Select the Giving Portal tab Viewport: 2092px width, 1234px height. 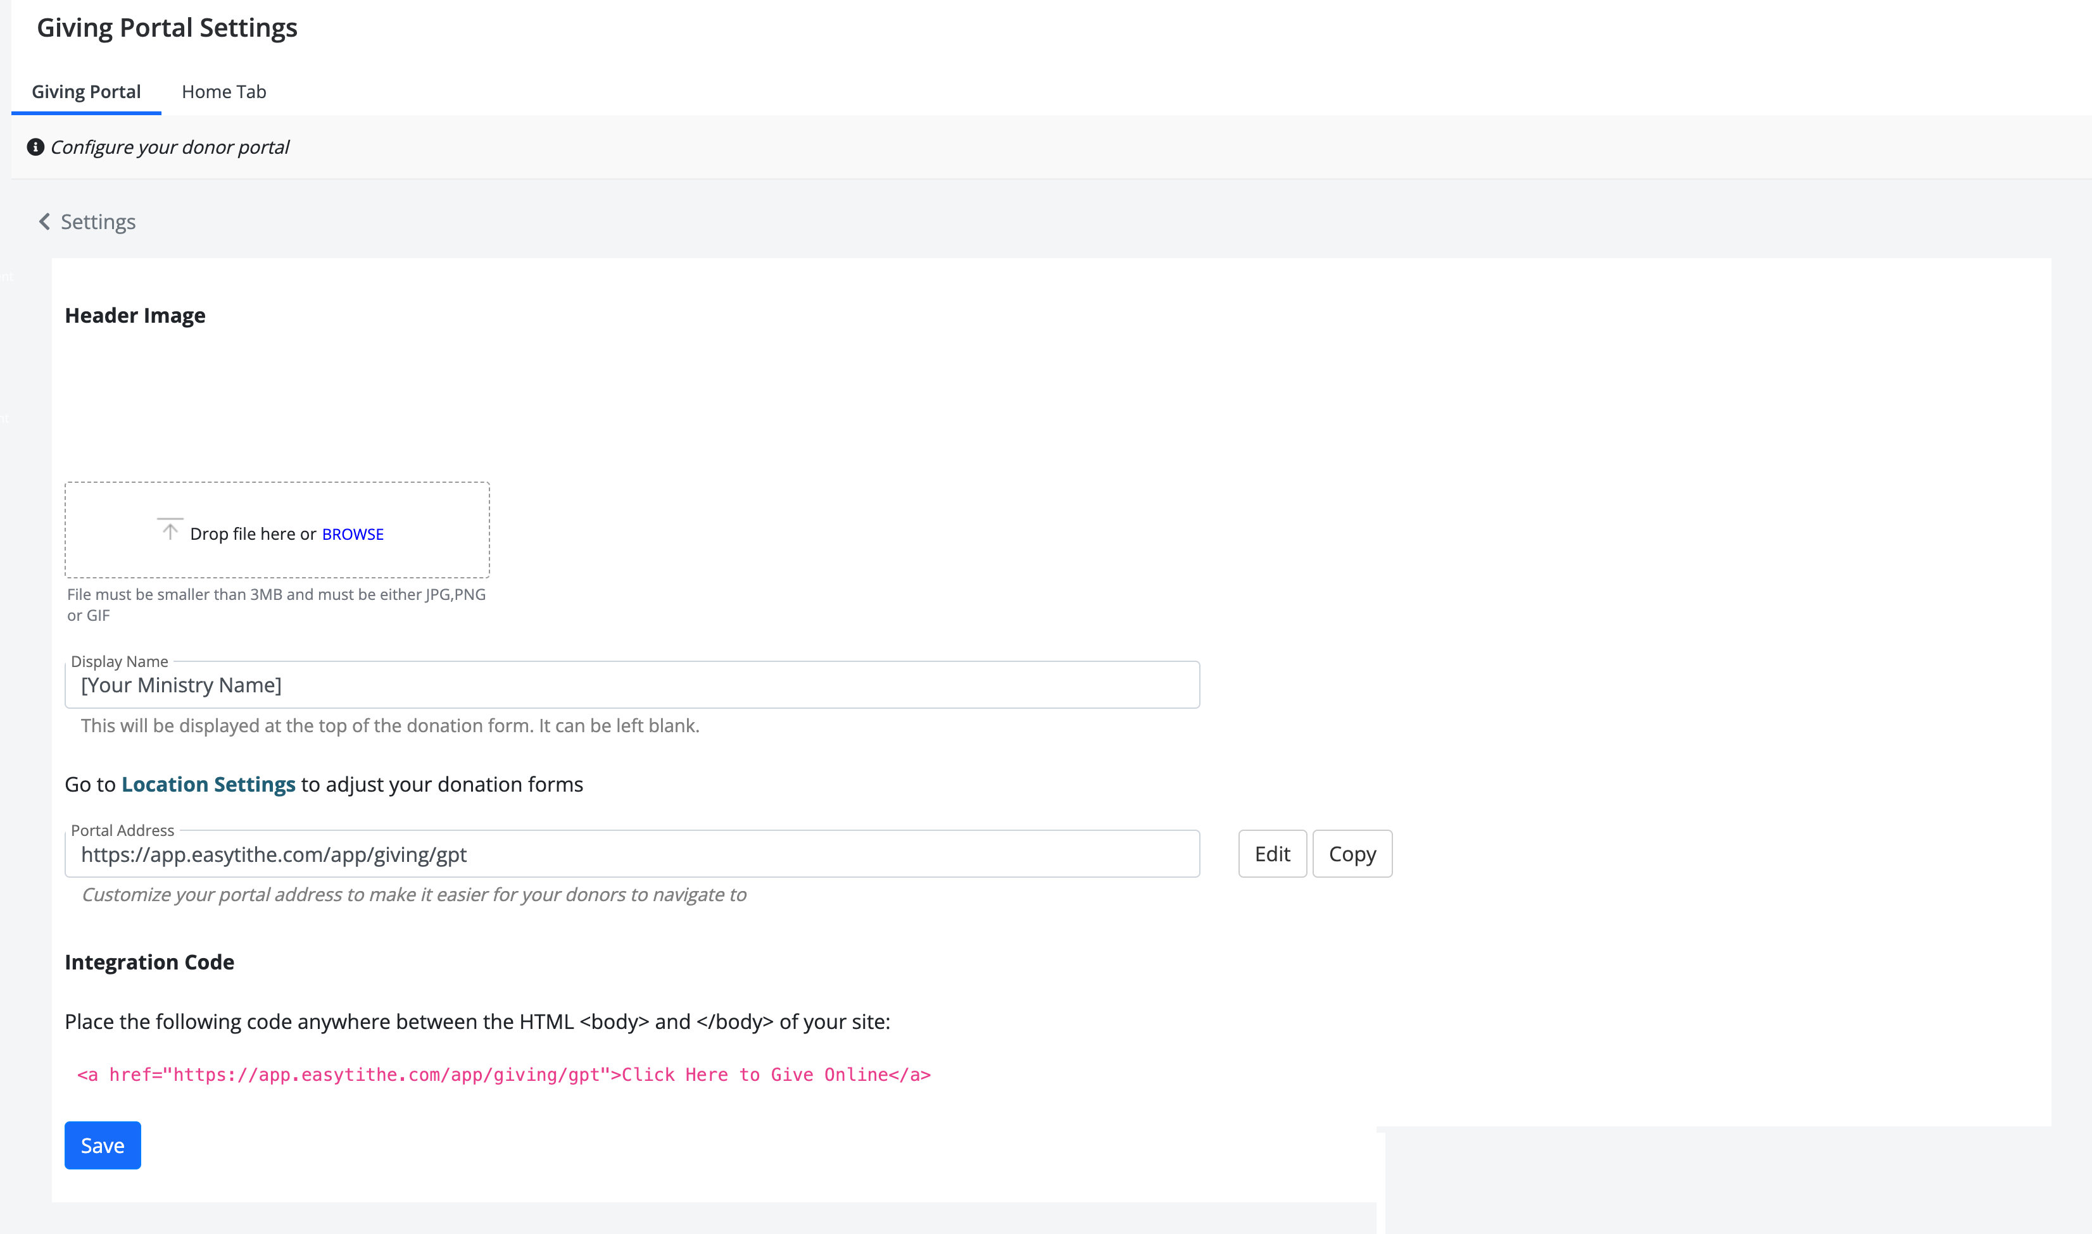click(x=85, y=92)
